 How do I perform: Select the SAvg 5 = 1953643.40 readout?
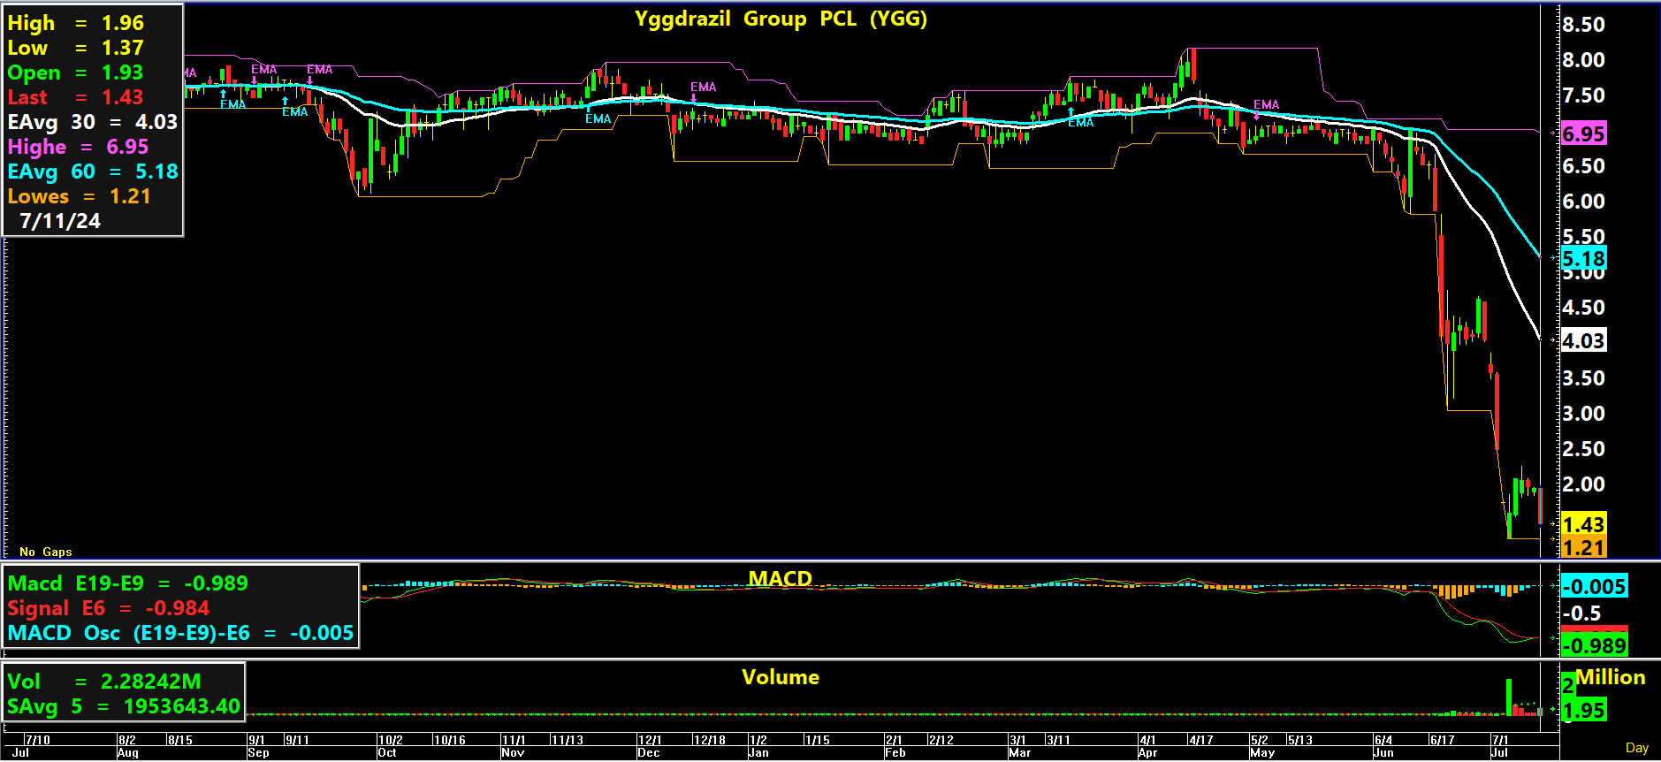124,706
